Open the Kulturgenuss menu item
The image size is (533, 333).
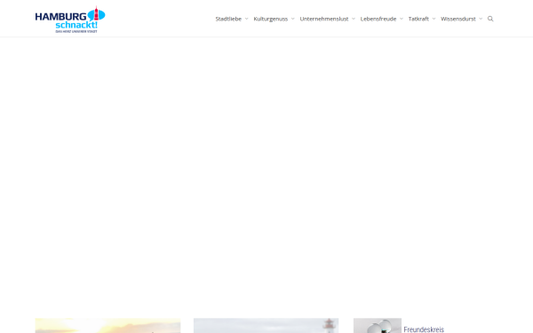point(271,19)
